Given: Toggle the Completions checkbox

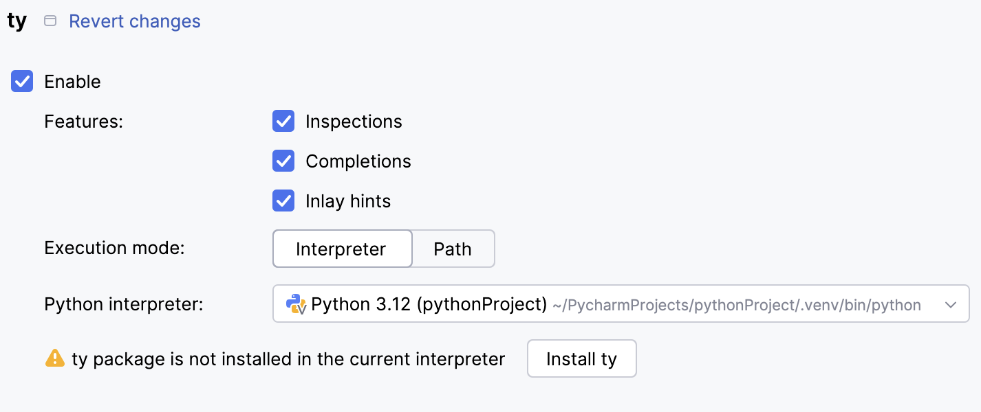Looking at the screenshot, I should tap(283, 161).
